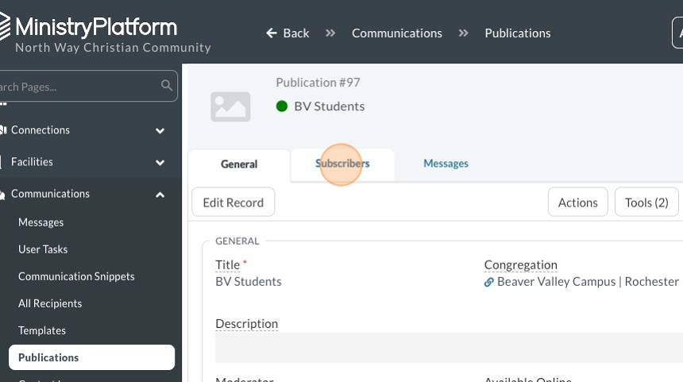Click the search magnifier icon
The width and height of the screenshot is (683, 382).
167,86
